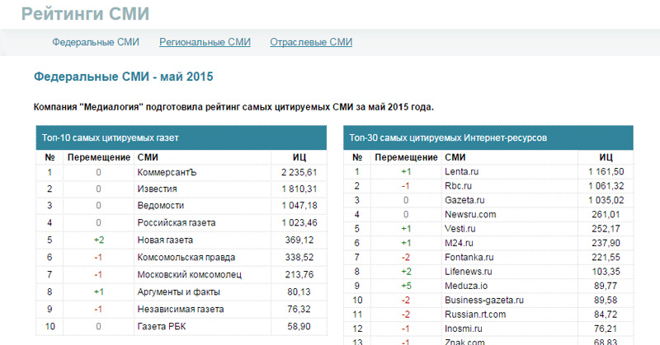Click the value 237,90
This screenshot has height=345, width=660.
(606, 243)
